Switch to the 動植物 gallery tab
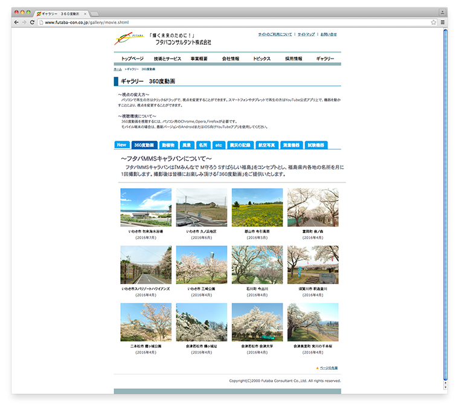459x409 pixels. tap(168, 145)
